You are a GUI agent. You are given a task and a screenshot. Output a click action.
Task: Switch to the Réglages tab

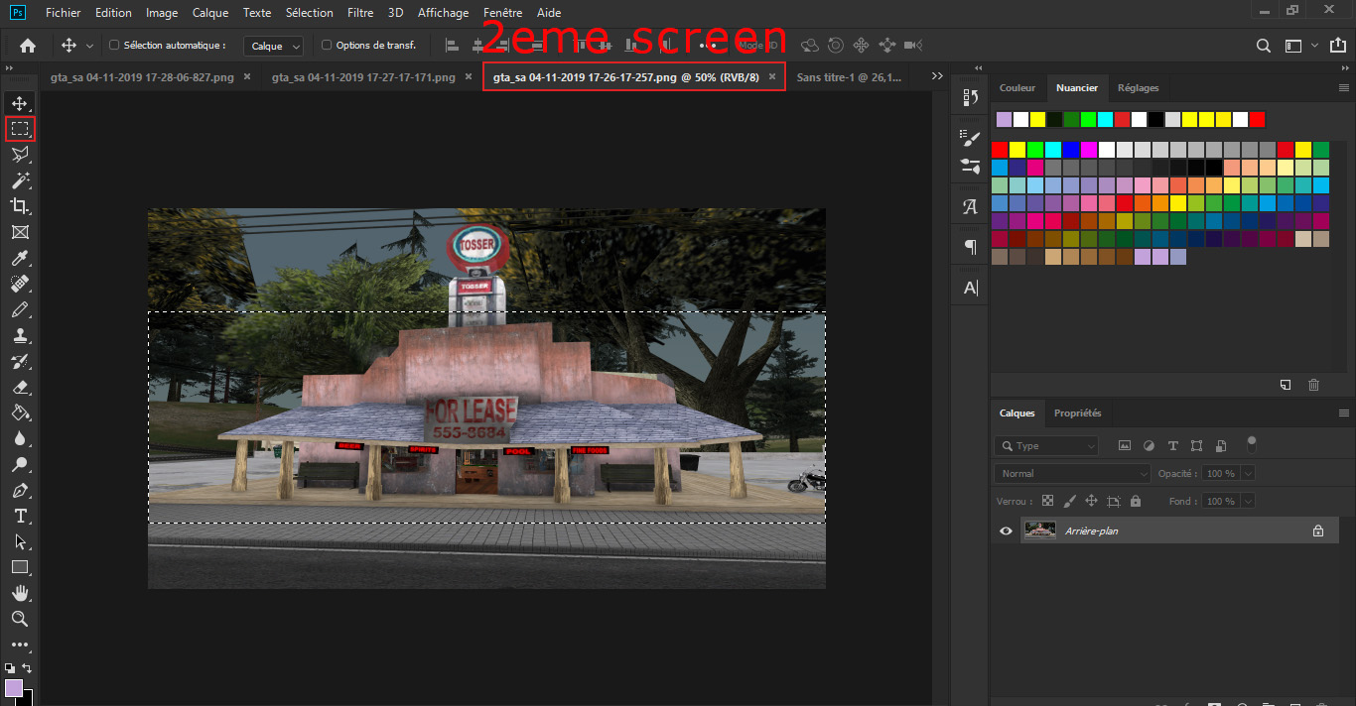point(1138,88)
